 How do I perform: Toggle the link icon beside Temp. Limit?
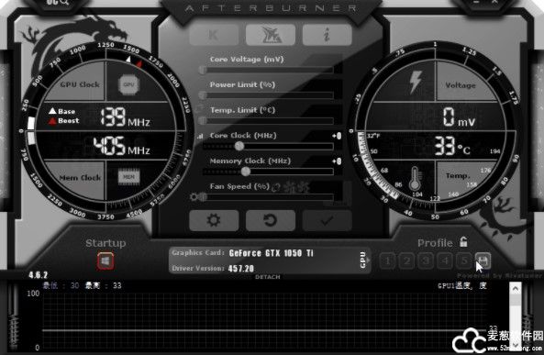(x=199, y=108)
